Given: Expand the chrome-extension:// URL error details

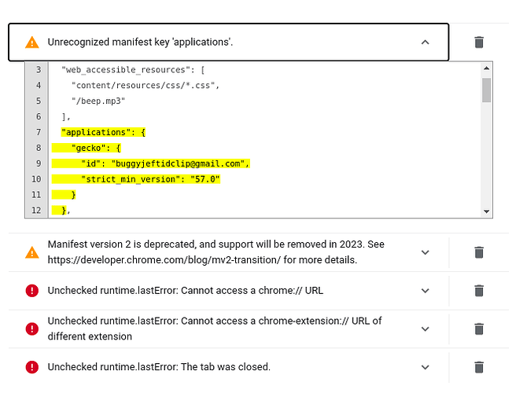Looking at the screenshot, I should [425, 329].
